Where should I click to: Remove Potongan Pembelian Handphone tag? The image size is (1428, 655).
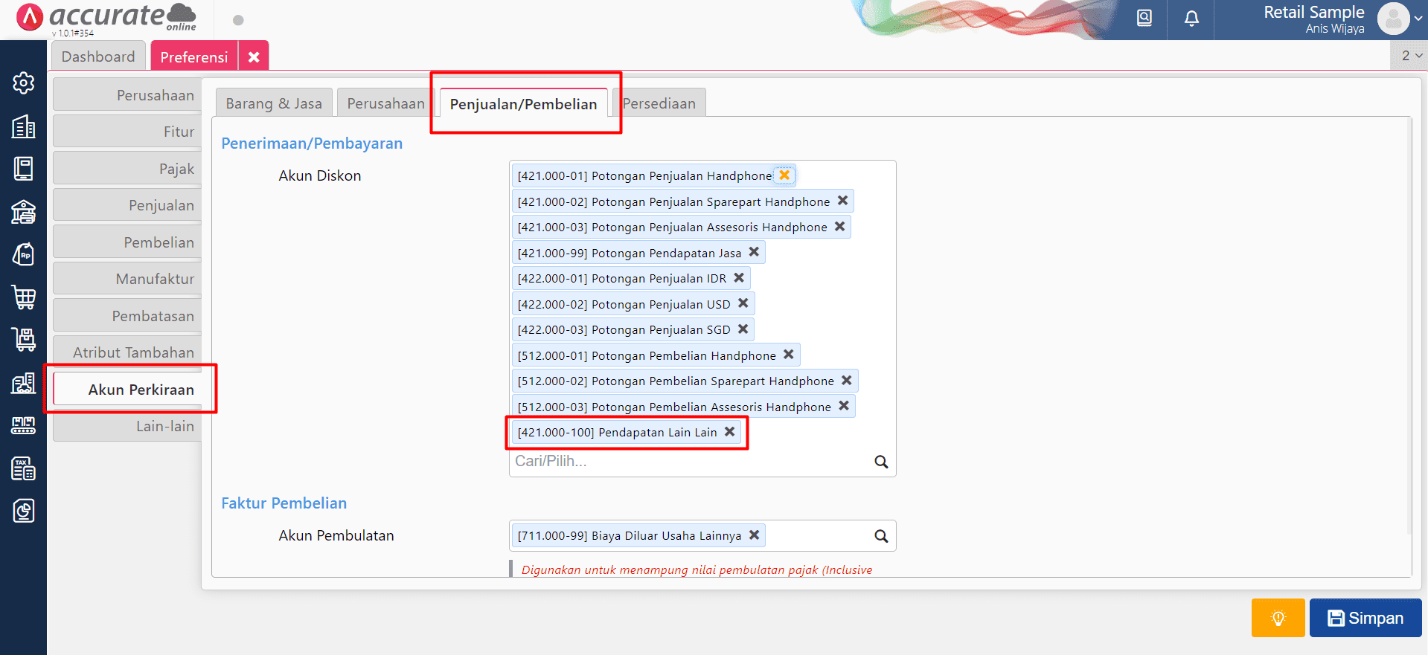pyautogui.click(x=789, y=355)
